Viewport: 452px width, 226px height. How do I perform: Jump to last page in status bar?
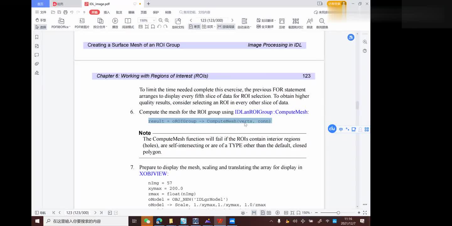coord(101,213)
